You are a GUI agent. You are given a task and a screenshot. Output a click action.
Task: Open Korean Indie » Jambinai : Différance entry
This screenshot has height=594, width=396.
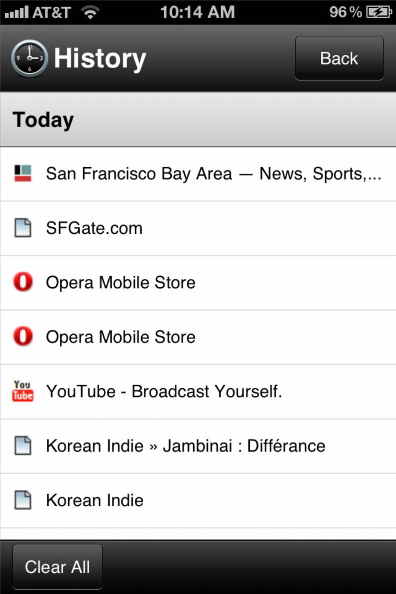[x=186, y=446]
